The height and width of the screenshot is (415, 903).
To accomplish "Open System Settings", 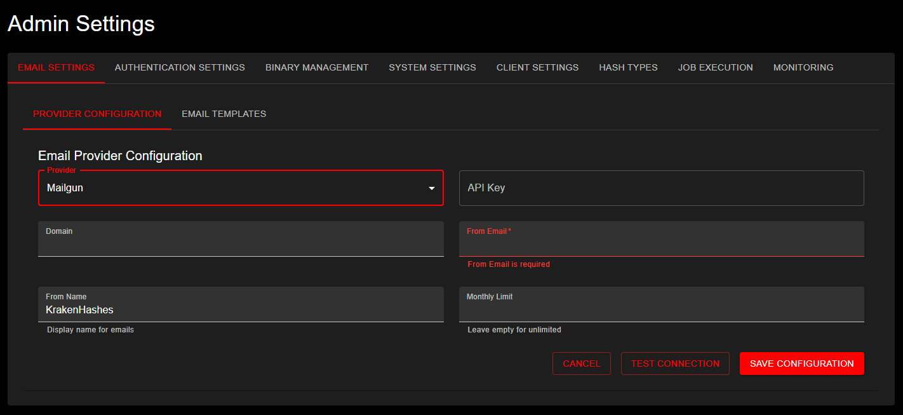I will pyautogui.click(x=432, y=67).
